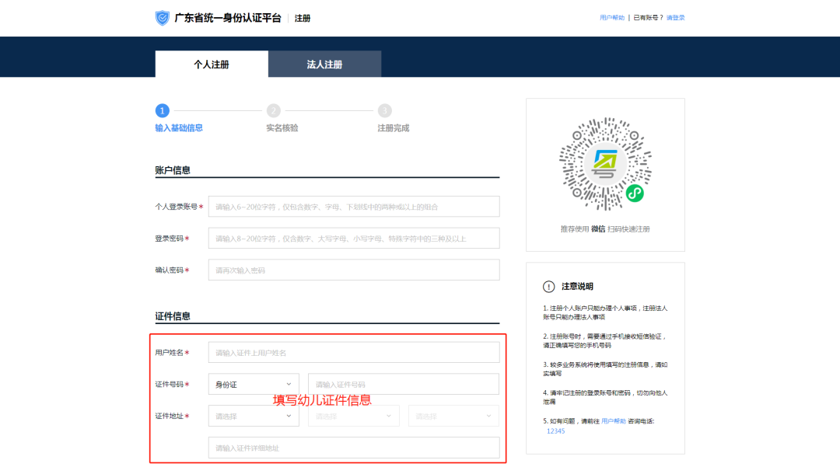This screenshot has height=474, width=840.
Task: Click the blue shield platform logo
Action: (162, 18)
